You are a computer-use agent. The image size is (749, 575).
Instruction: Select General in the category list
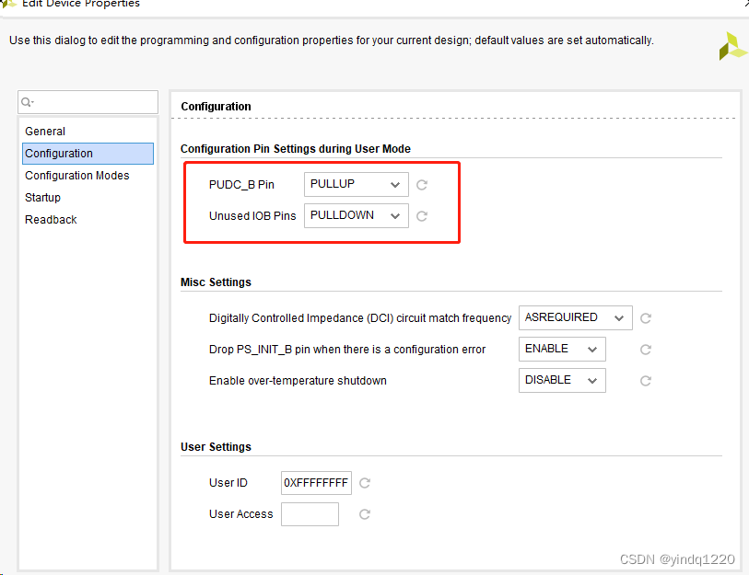(45, 132)
